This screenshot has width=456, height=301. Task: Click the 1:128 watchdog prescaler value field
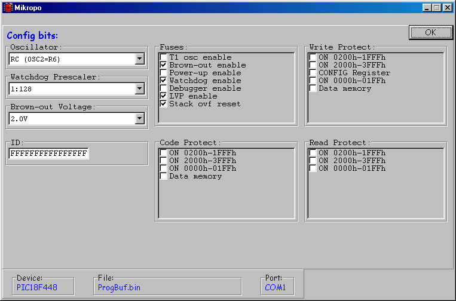72,88
